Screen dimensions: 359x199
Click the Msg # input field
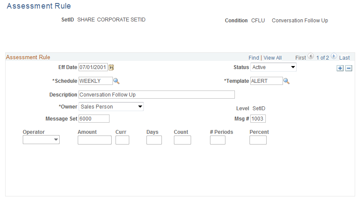[x=258, y=119]
